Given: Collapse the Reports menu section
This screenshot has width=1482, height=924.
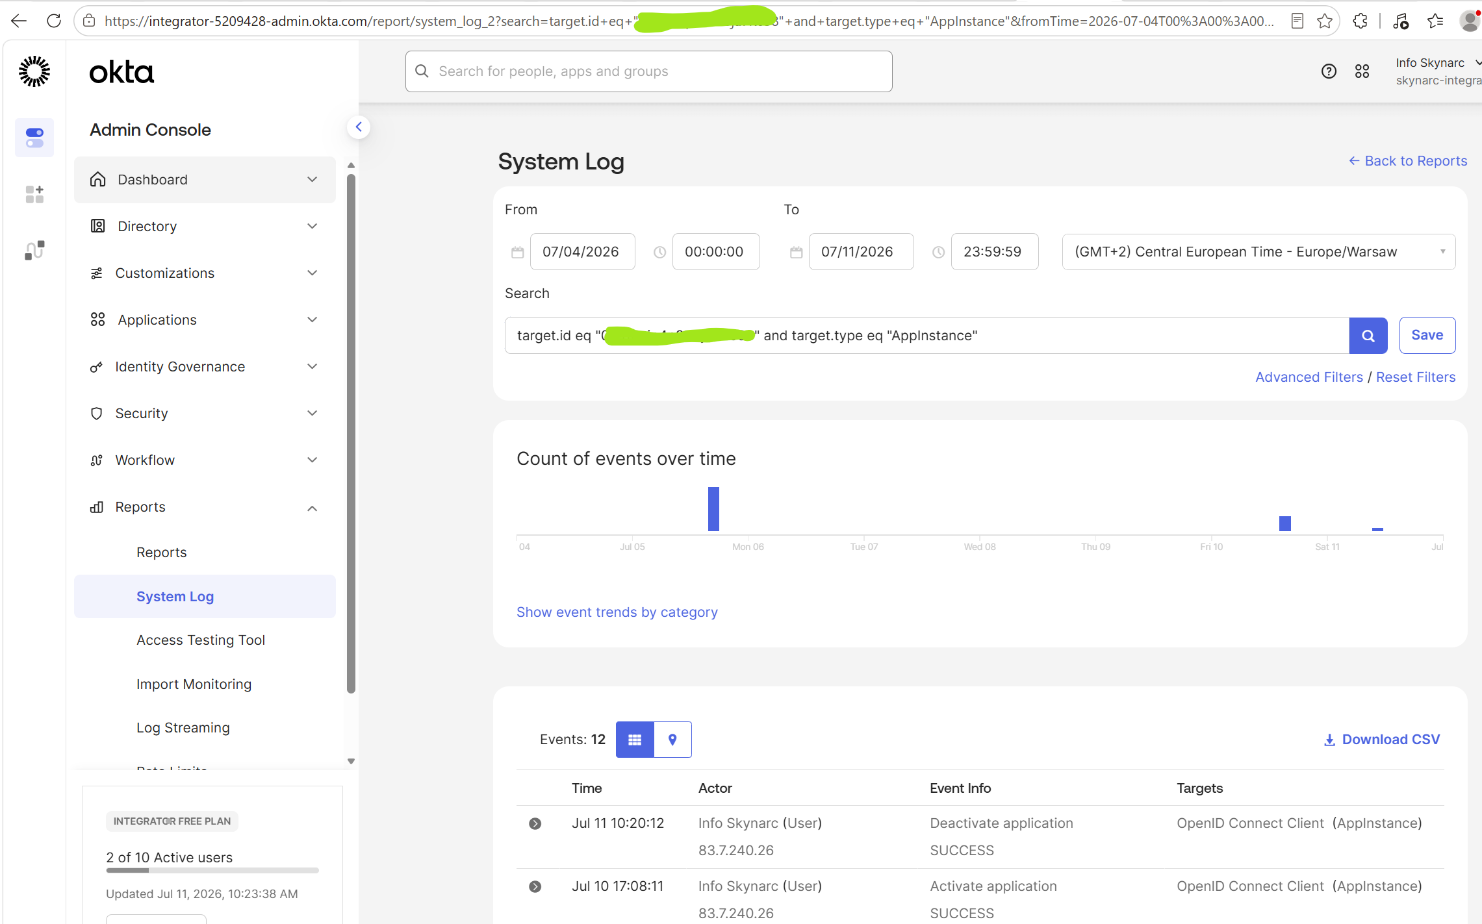Looking at the screenshot, I should pos(205,507).
